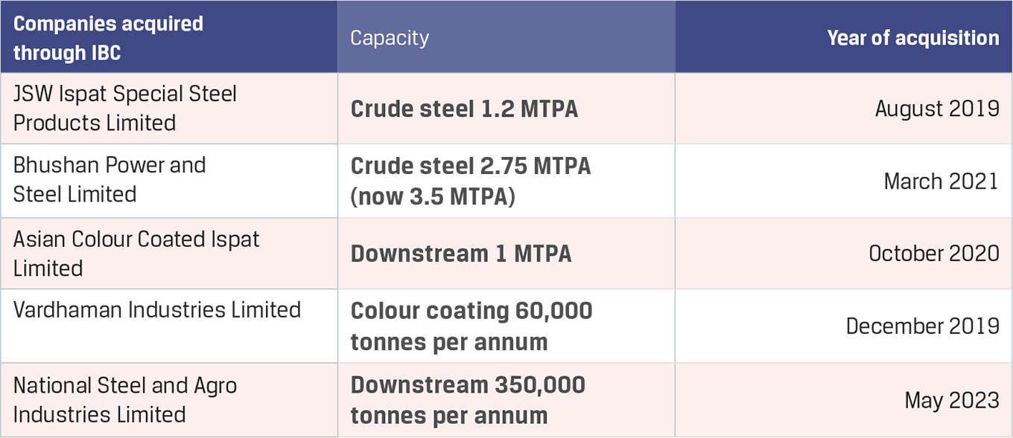Click the "Downstream 1 MTPA" cell
The image size is (1013, 438).
[x=461, y=254]
